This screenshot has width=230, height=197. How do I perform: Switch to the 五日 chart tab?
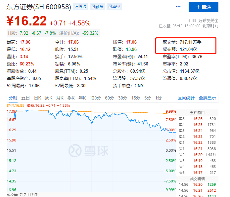(x=25, y=98)
